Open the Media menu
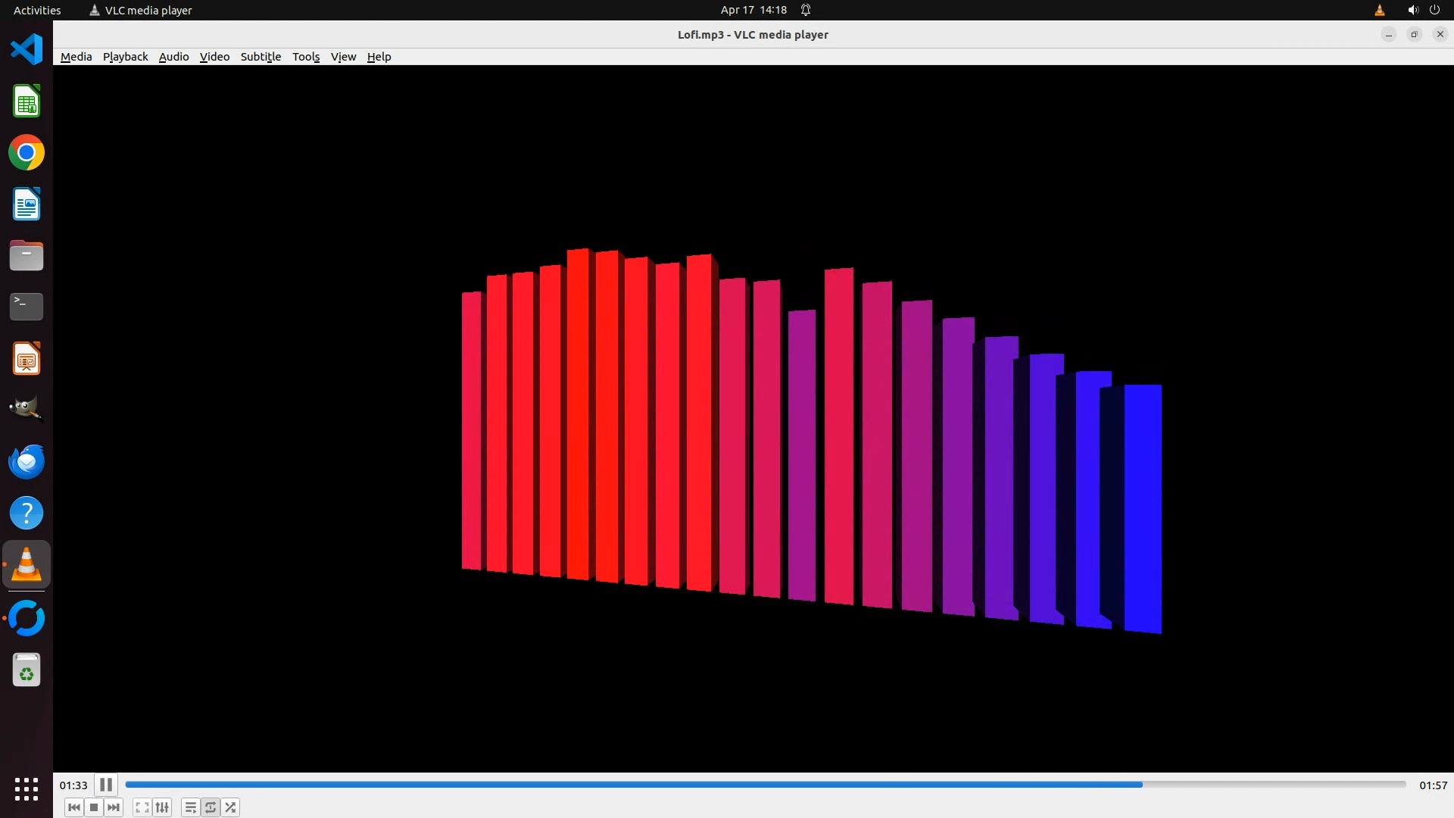 tap(76, 57)
